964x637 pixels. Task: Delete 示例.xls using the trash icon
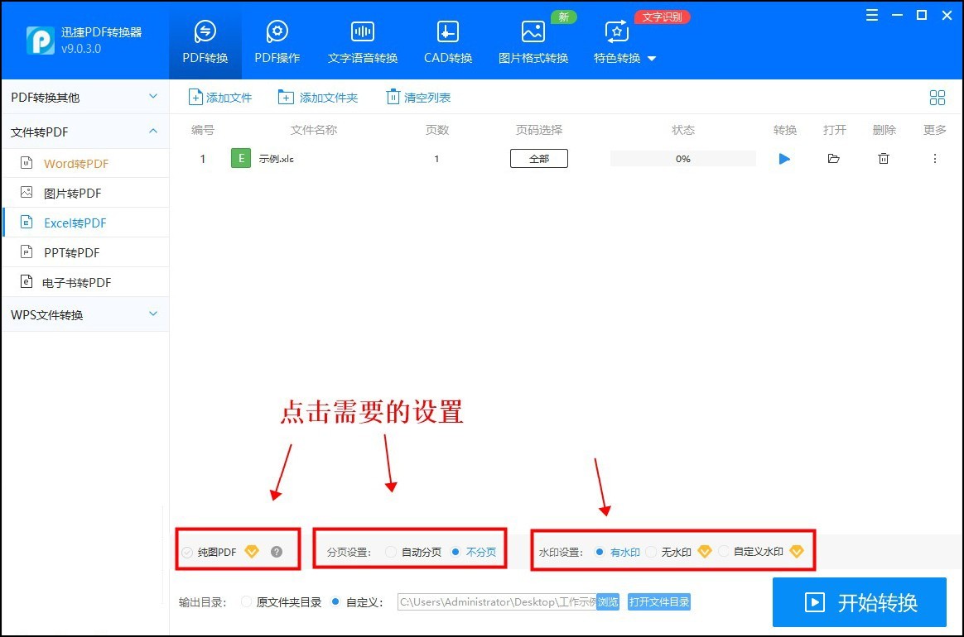pos(884,158)
